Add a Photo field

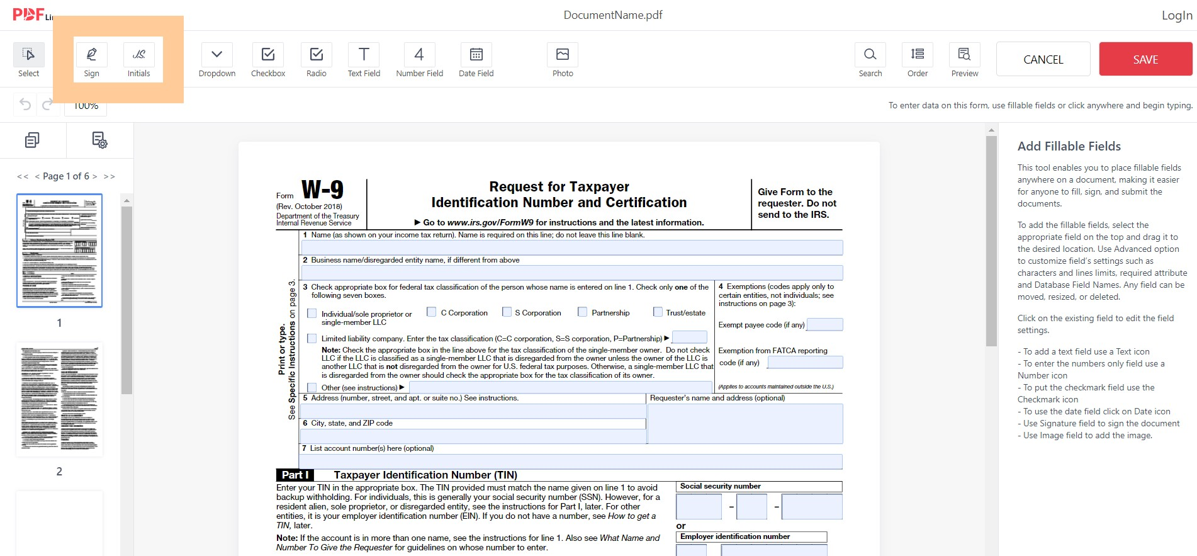click(x=563, y=60)
